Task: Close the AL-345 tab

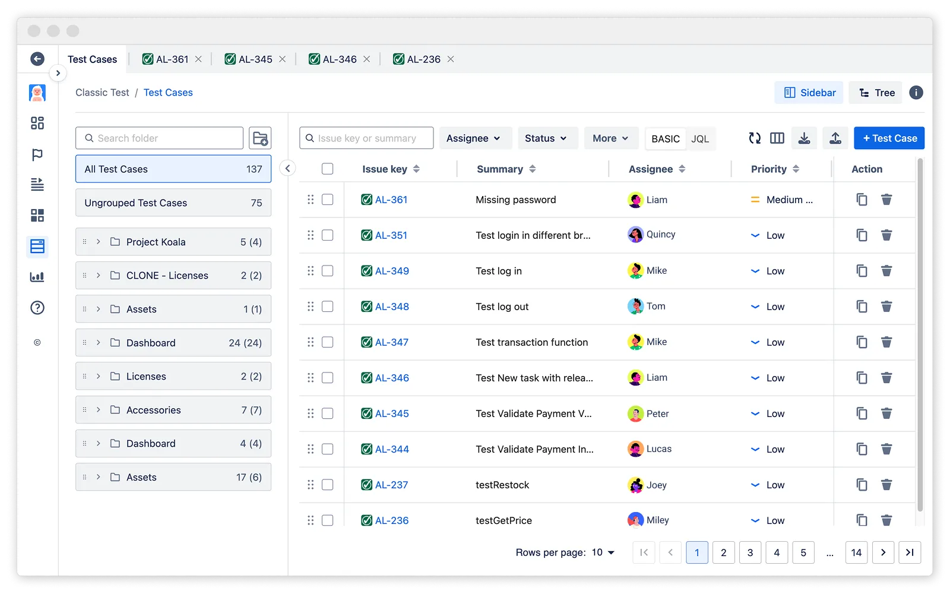Action: [x=283, y=59]
